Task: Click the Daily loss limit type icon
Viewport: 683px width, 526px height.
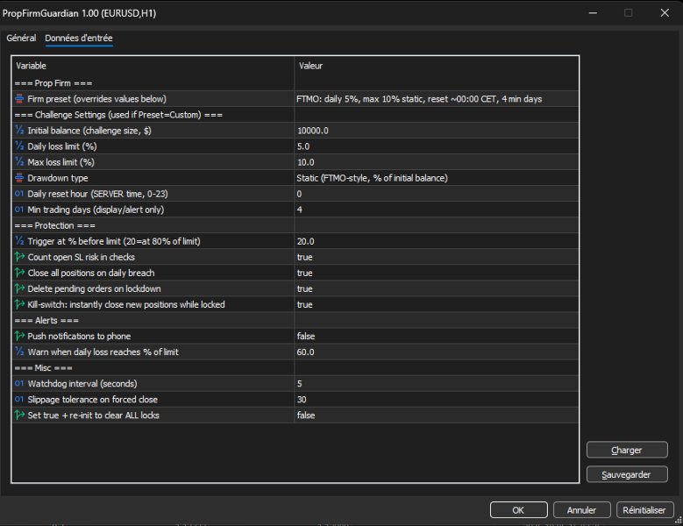Action: (x=19, y=146)
